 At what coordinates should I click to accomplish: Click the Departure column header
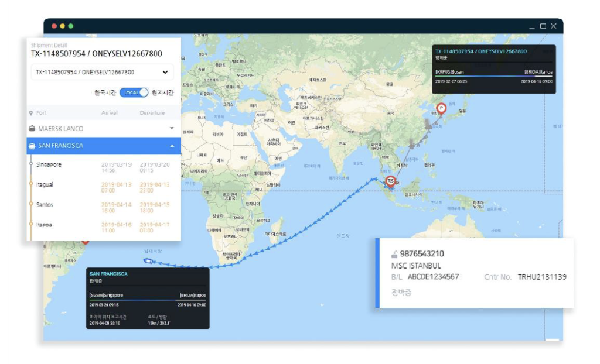(152, 113)
